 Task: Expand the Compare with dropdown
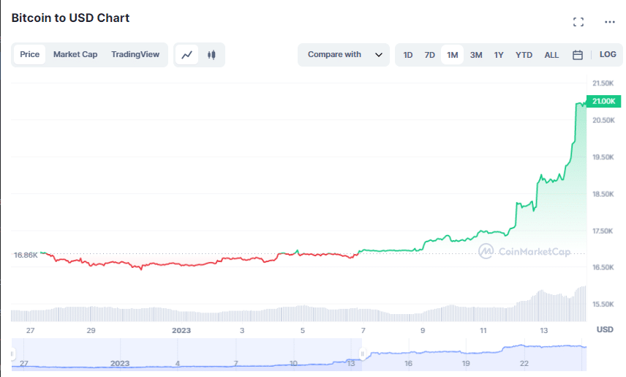click(343, 55)
